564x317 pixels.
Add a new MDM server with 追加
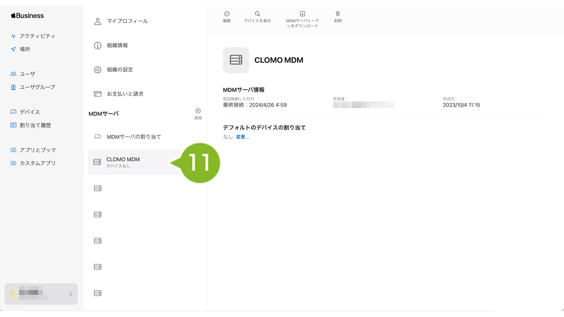click(x=198, y=113)
